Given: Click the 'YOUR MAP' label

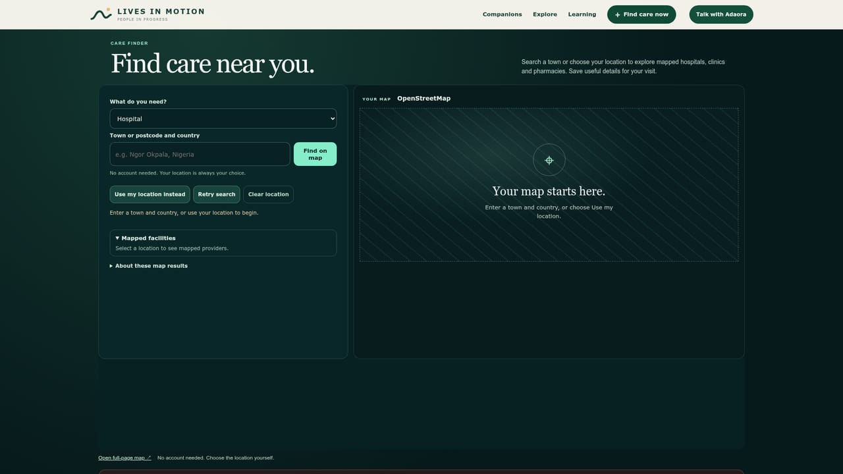Looking at the screenshot, I should coord(376,99).
